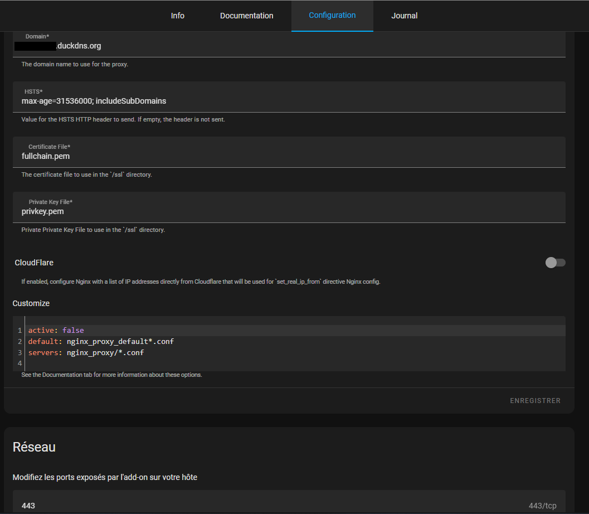The height and width of the screenshot is (514, 589).
Task: Click the 'false' value in Customize editor
Action: pos(73,331)
